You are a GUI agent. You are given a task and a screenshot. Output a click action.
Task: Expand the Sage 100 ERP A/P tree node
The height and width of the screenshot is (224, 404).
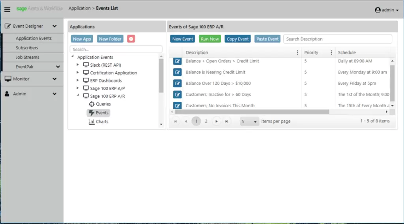[78, 88]
